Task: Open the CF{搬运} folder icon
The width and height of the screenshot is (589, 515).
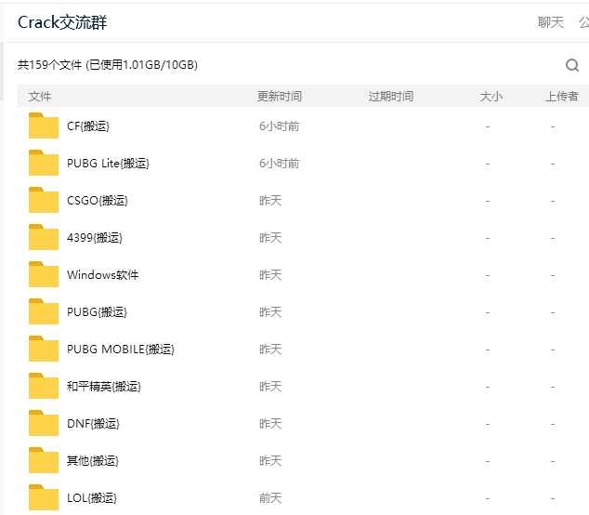Action: coord(44,125)
